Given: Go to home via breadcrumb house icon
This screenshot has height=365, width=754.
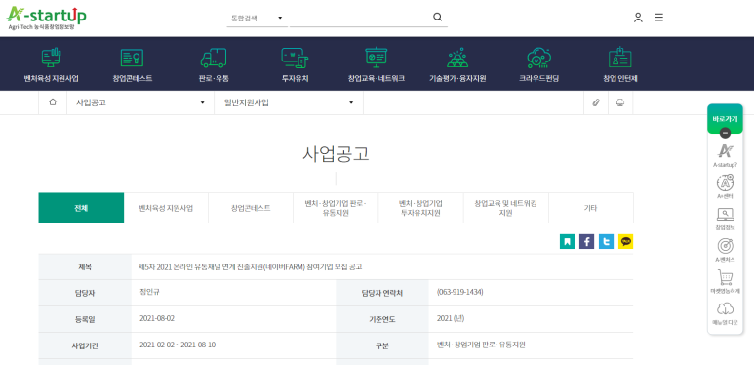Looking at the screenshot, I should (53, 102).
